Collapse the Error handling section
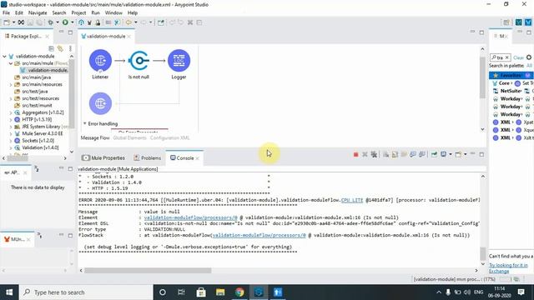 coord(85,123)
